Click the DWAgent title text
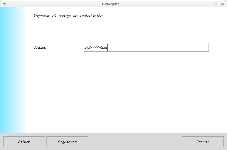 coord(110,4)
